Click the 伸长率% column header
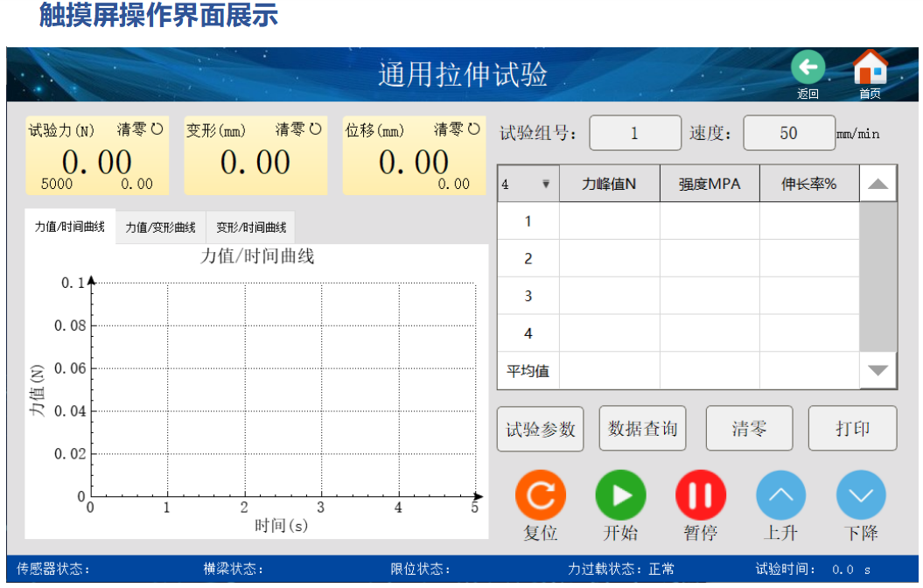 pyautogui.click(x=809, y=185)
